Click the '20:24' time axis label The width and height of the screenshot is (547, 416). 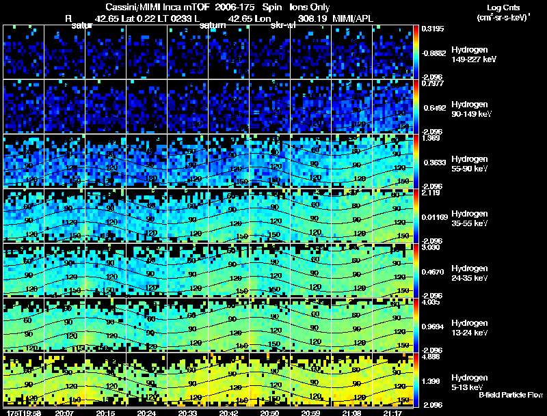click(x=146, y=413)
